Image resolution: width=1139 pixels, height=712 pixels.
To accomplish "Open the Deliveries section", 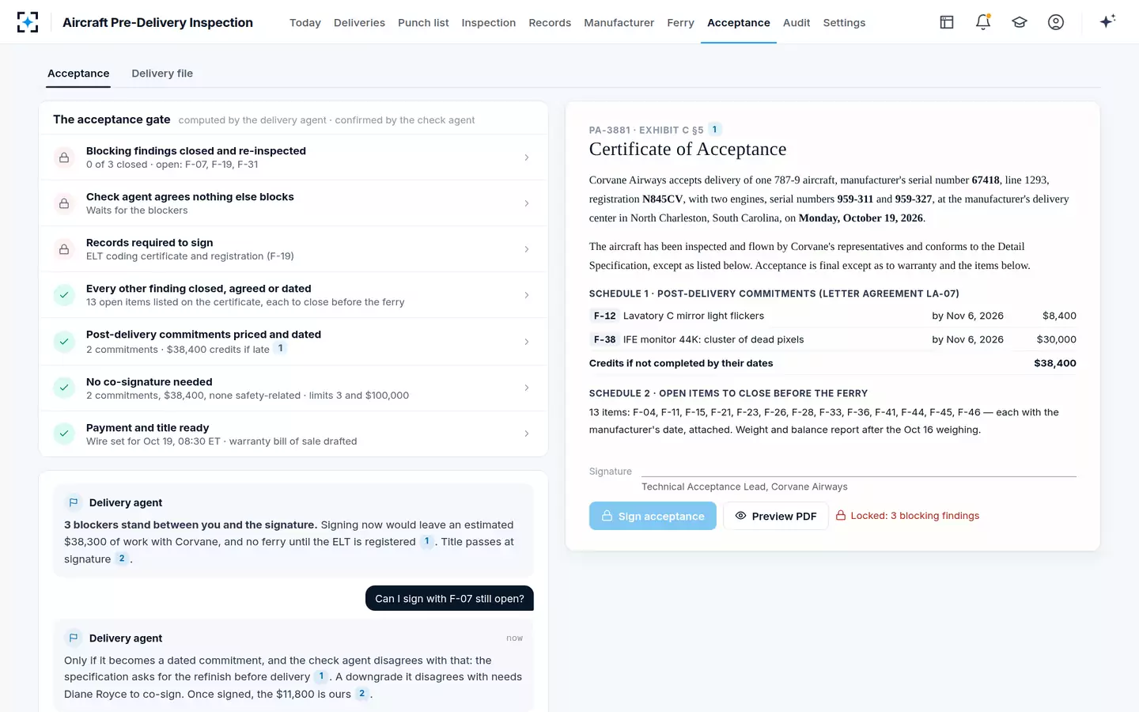I will (x=359, y=23).
